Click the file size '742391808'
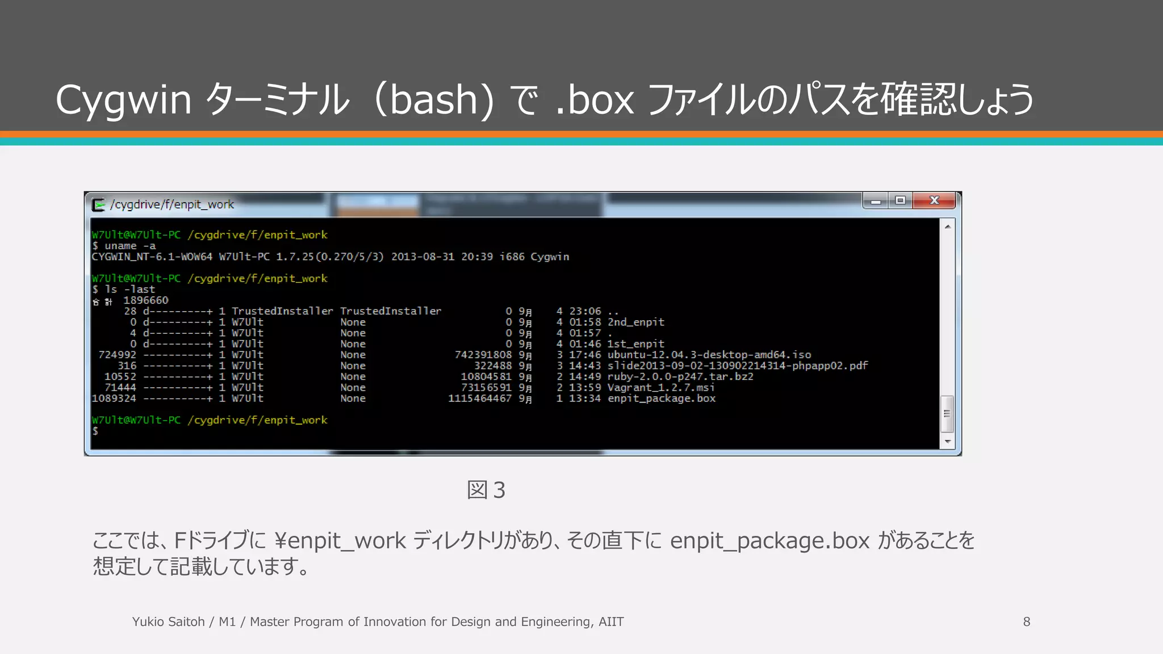Screen dimensions: 1163x654 pos(483,355)
